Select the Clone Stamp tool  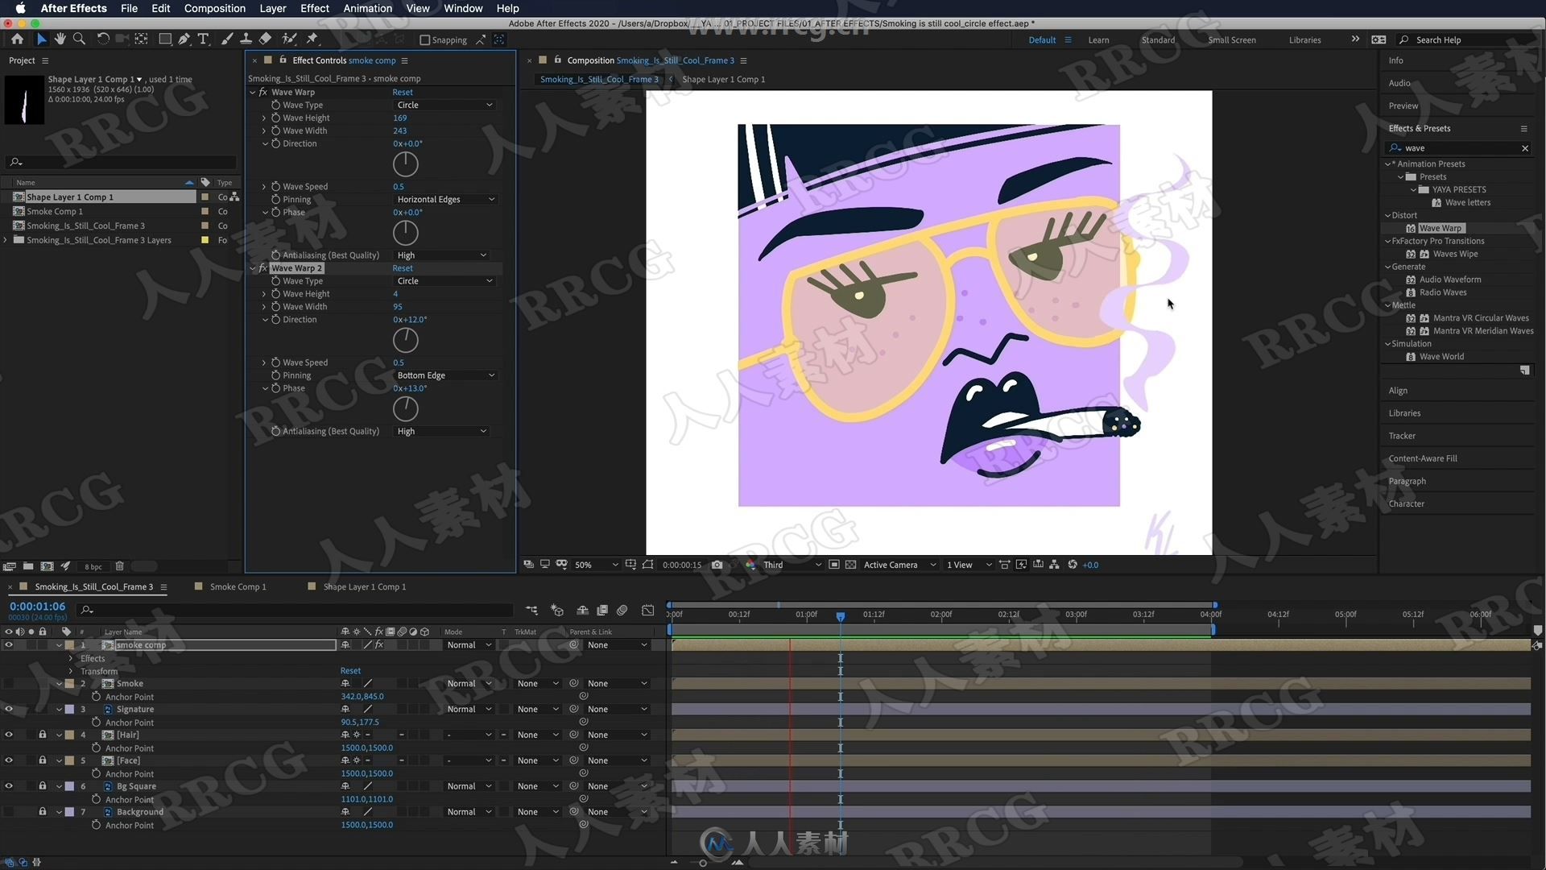pos(246,39)
